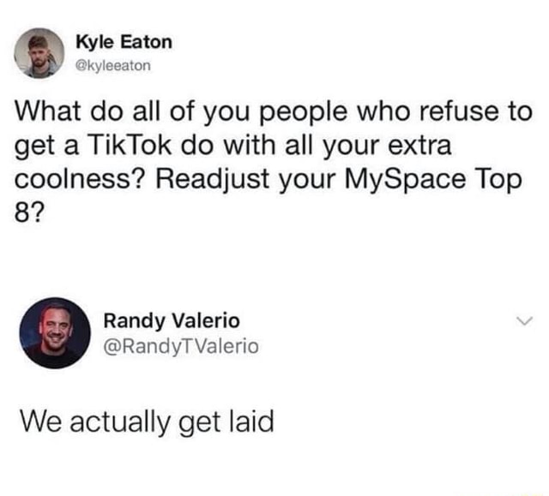Screen dimensions: 549x496
Task: Select the Randy Valerio display name
Action: tap(172, 321)
